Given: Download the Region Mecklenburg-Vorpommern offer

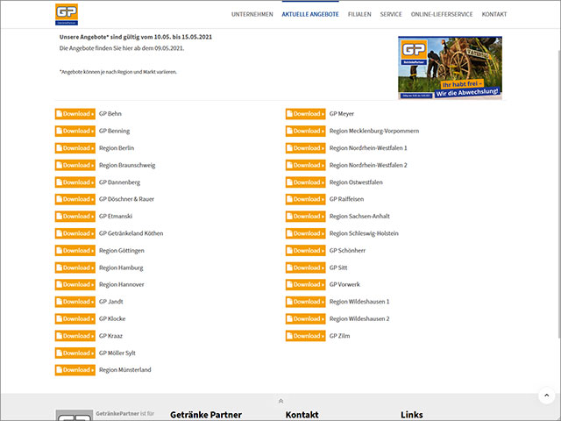Looking at the screenshot, I should (306, 131).
